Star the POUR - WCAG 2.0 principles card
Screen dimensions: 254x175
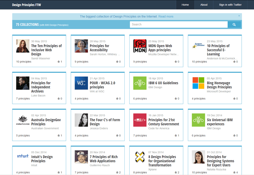point(117,98)
